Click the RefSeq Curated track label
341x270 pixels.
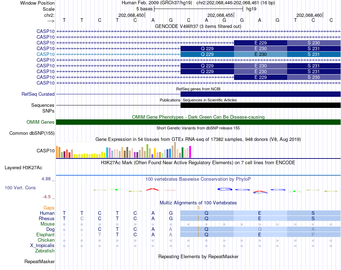[38, 94]
